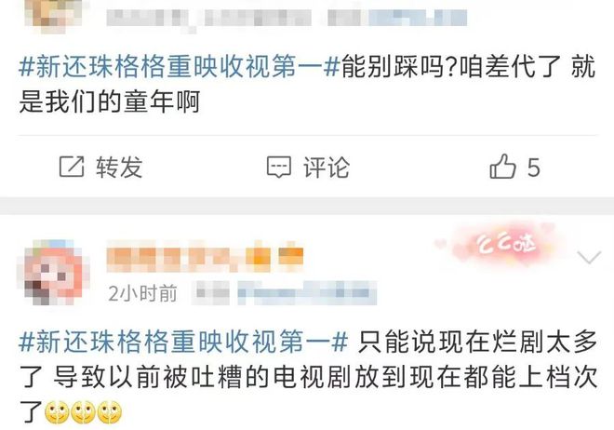This screenshot has width=614, height=430.
Task: Tap the repost arrow icon
Action: coord(72,167)
